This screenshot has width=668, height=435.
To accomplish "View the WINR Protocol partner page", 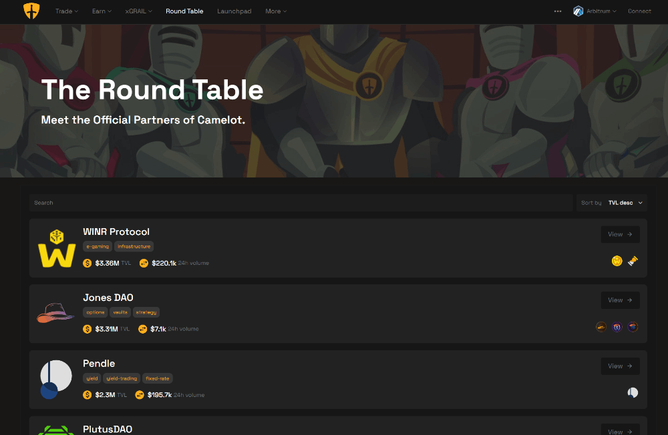I will tap(620, 234).
